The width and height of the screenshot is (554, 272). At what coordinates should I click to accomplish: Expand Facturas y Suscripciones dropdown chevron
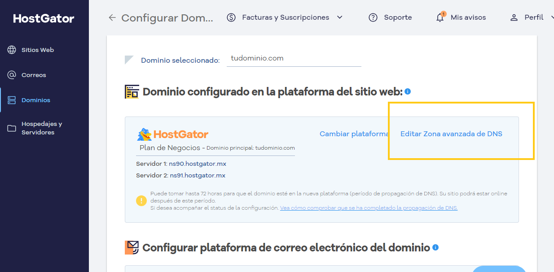coord(340,17)
